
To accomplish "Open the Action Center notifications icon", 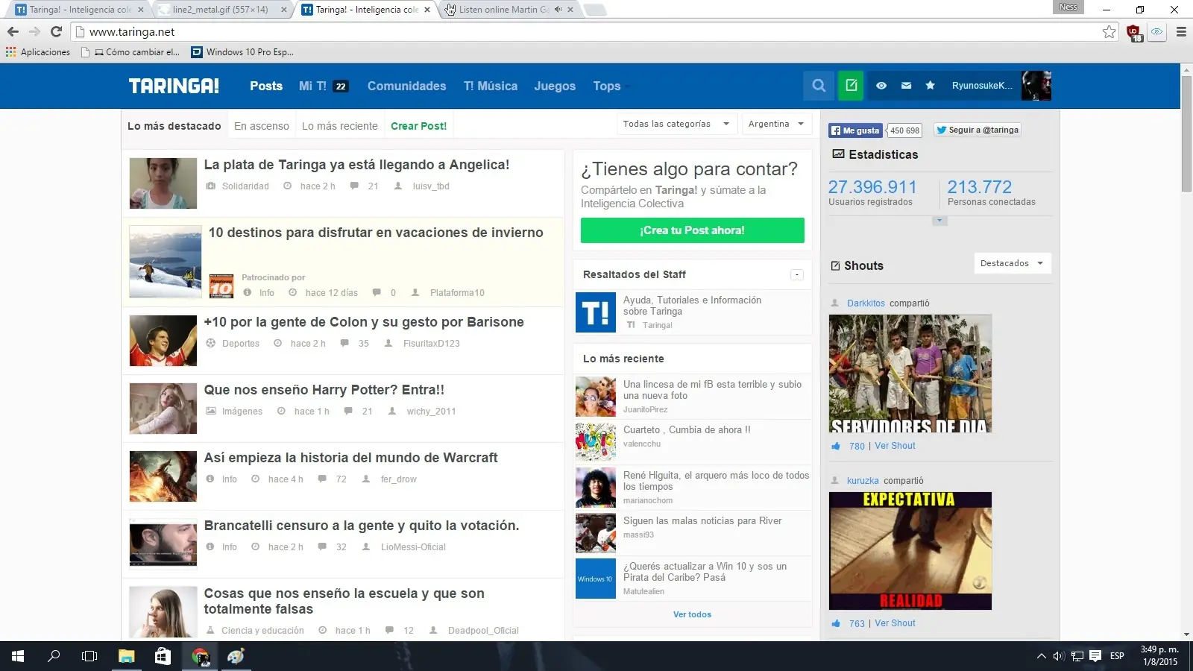I will click(x=1095, y=656).
